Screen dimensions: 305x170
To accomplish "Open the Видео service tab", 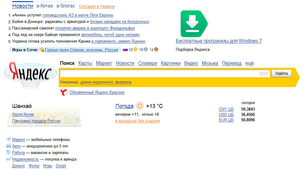I will (x=191, y=63).
